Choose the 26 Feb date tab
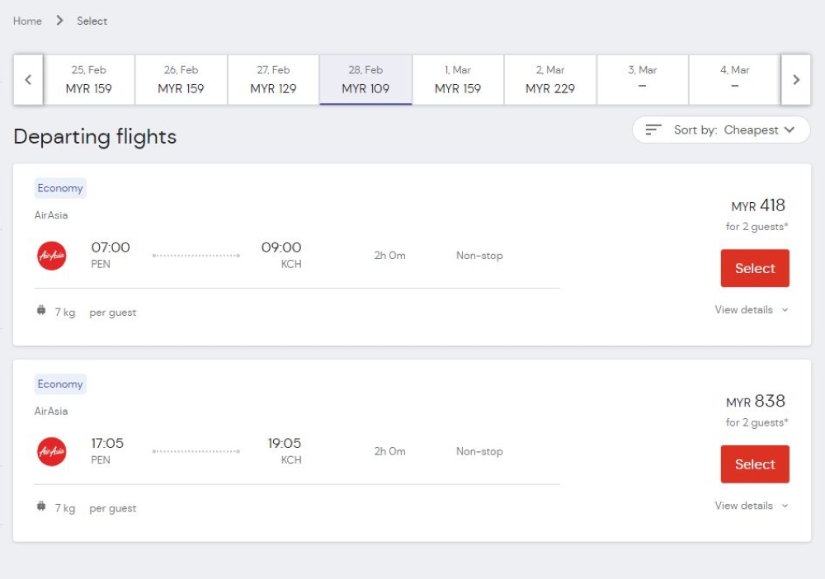 (181, 80)
